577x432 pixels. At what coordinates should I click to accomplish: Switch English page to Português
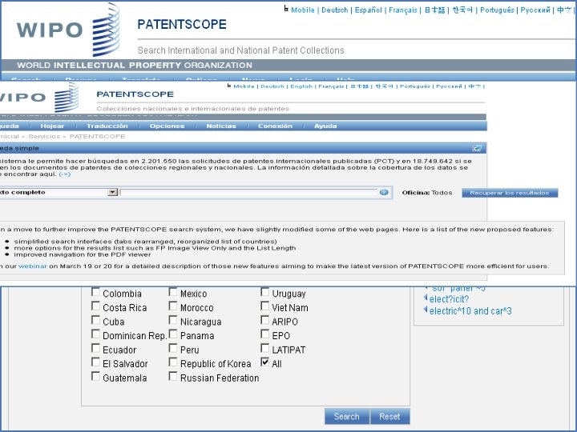pos(497,10)
